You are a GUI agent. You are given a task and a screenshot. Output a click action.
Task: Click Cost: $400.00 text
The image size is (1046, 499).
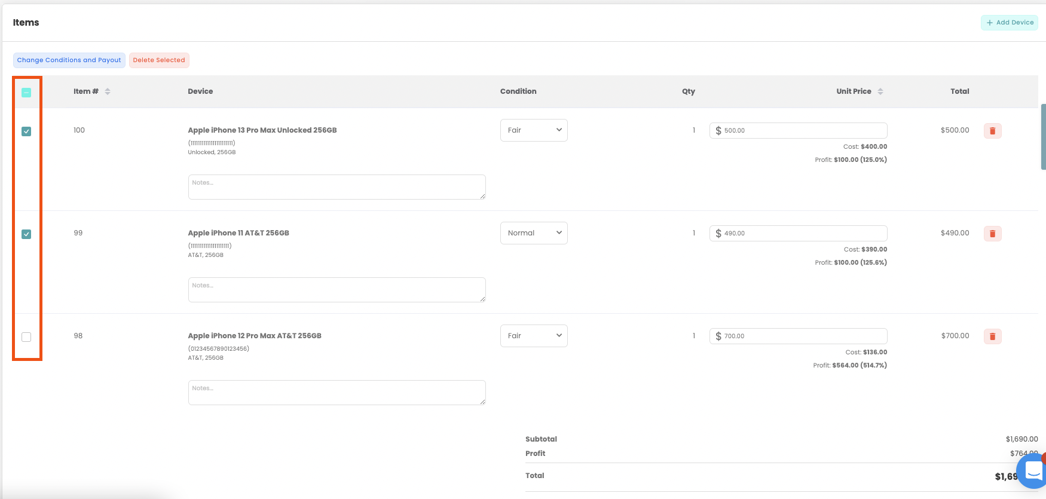865,147
